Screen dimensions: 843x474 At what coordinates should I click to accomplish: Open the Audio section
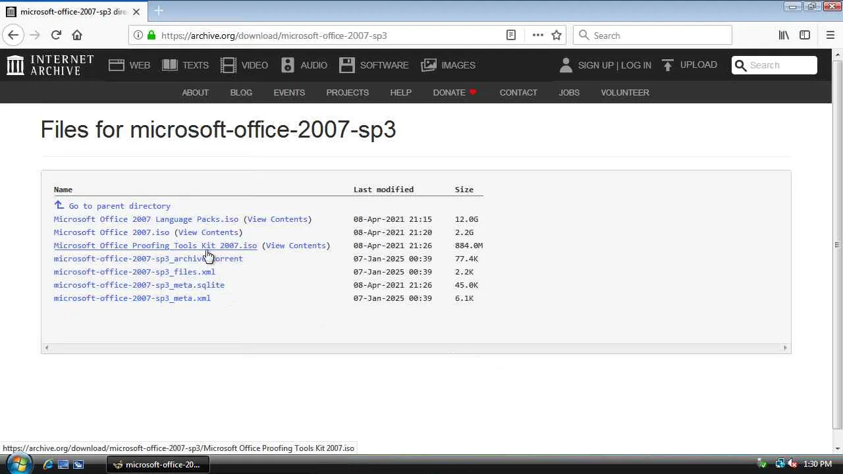304,65
